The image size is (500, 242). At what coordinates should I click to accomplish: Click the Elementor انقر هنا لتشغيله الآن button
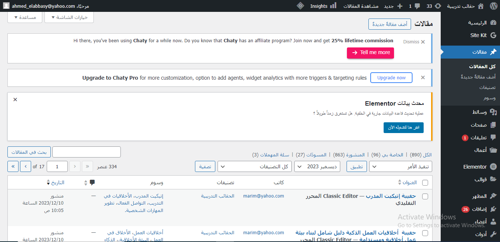point(404,127)
